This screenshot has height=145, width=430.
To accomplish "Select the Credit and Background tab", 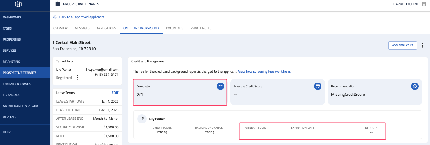I will click(x=141, y=28).
